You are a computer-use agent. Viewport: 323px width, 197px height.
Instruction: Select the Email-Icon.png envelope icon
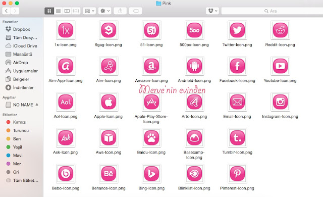tap(237, 102)
